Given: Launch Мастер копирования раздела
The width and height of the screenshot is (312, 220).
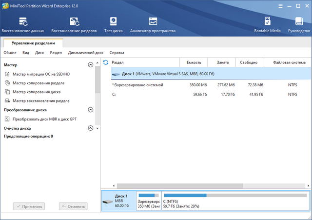Looking at the screenshot, I should (x=38, y=83).
